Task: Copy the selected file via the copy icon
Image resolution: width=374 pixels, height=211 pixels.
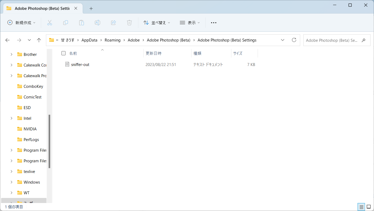Action: point(66,23)
